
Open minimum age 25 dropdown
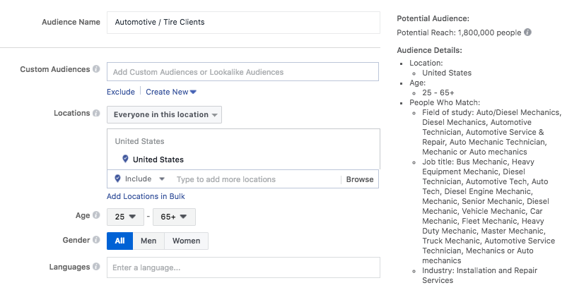(125, 217)
